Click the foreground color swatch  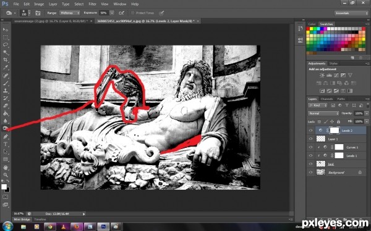(x=4, y=187)
